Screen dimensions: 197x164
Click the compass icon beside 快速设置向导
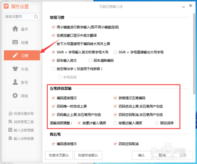coord(10,113)
